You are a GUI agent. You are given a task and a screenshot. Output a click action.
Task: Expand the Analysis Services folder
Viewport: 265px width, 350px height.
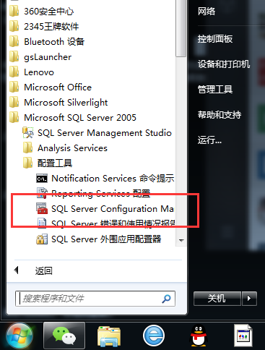click(65, 148)
